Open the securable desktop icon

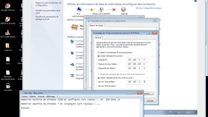point(8,87)
